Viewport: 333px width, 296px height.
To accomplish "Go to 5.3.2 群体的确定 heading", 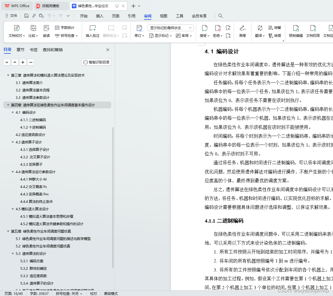I will 34,268.
